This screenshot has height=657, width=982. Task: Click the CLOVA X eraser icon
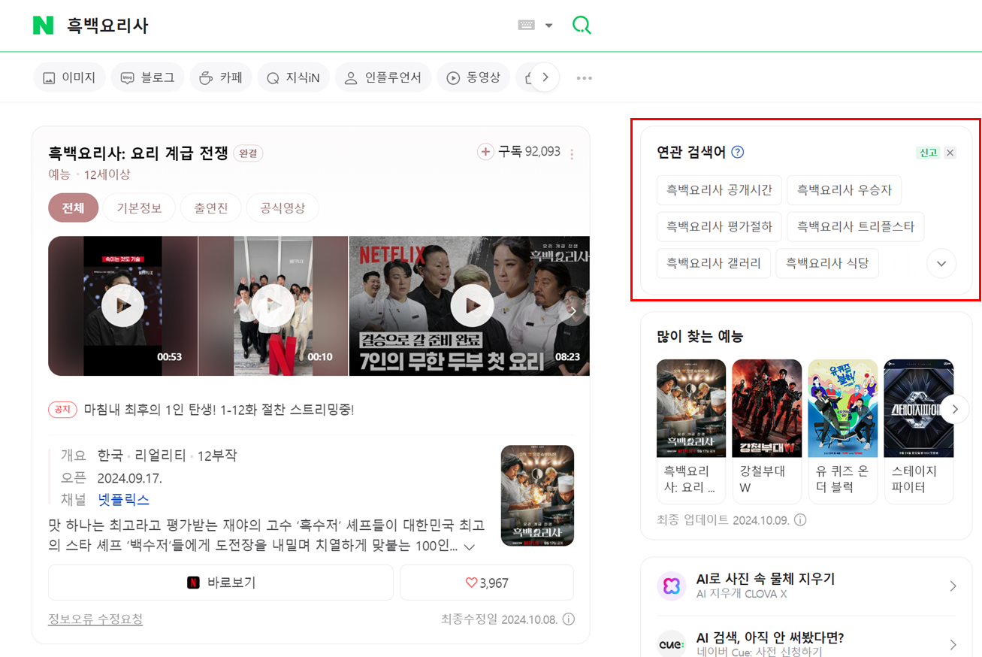click(671, 586)
